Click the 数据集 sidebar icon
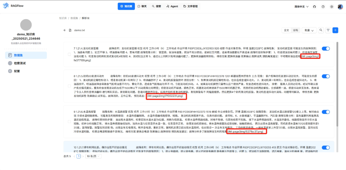This screenshot has height=170, width=346. [x=10, y=55]
